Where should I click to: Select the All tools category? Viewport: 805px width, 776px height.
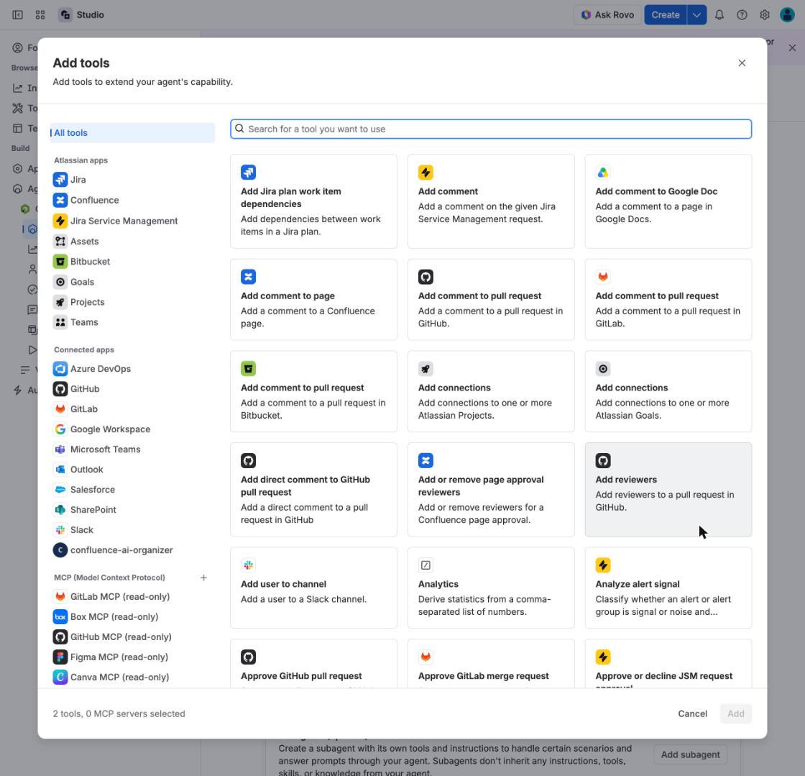pos(132,132)
